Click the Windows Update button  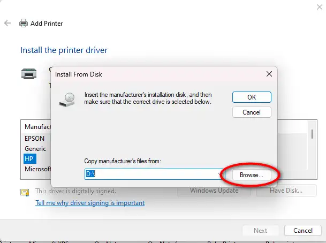214,191
